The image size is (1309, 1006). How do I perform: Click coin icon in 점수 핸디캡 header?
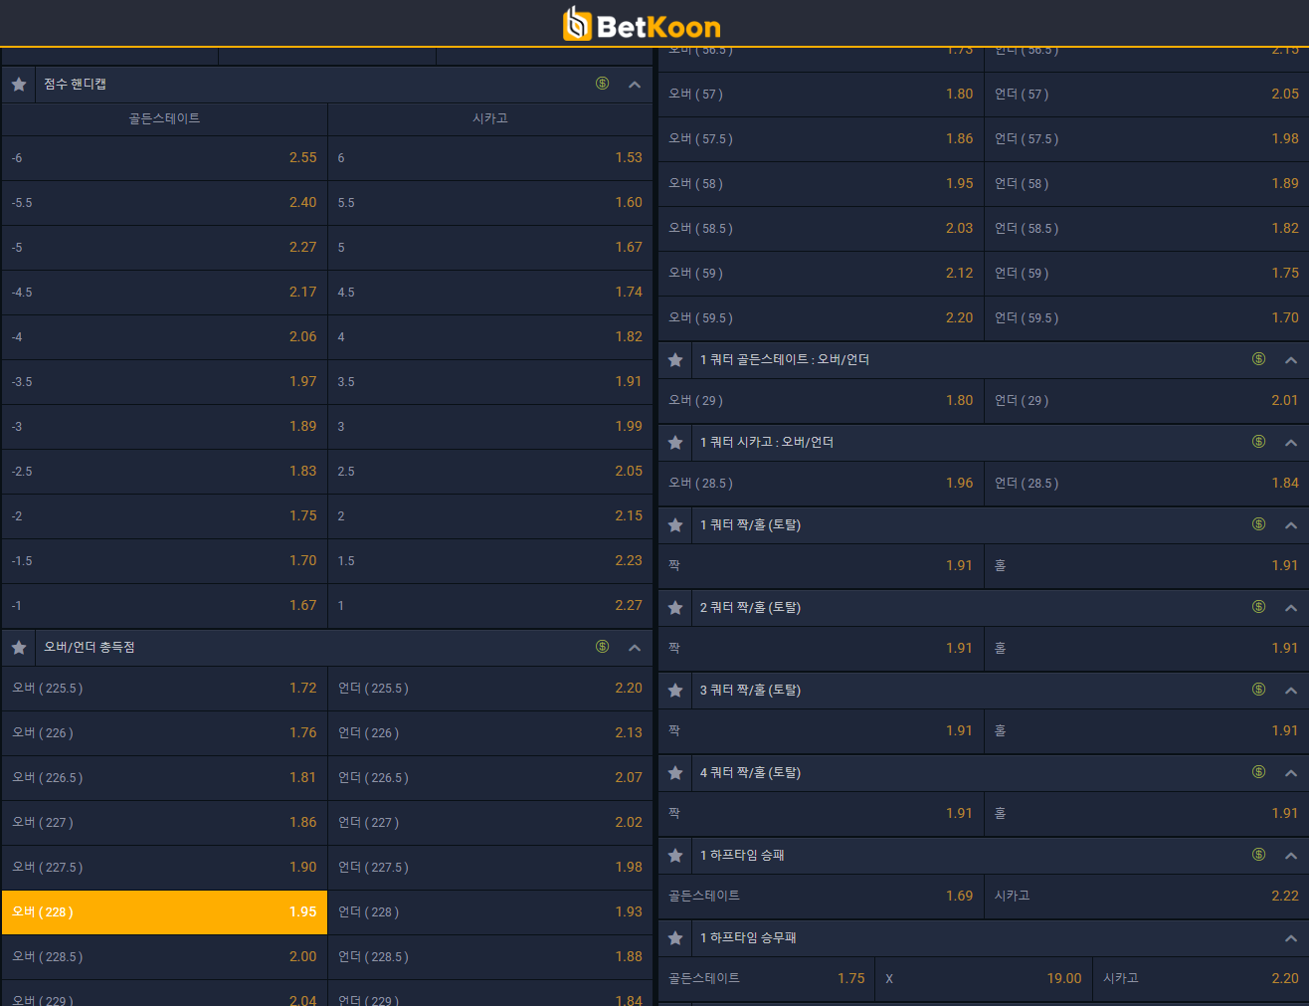(602, 84)
